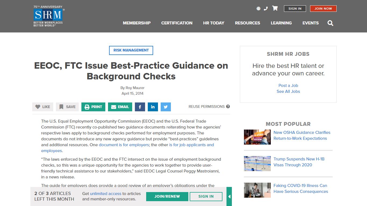Open the globe language selector icon
Screen dimensions: 367x206
(258, 9)
